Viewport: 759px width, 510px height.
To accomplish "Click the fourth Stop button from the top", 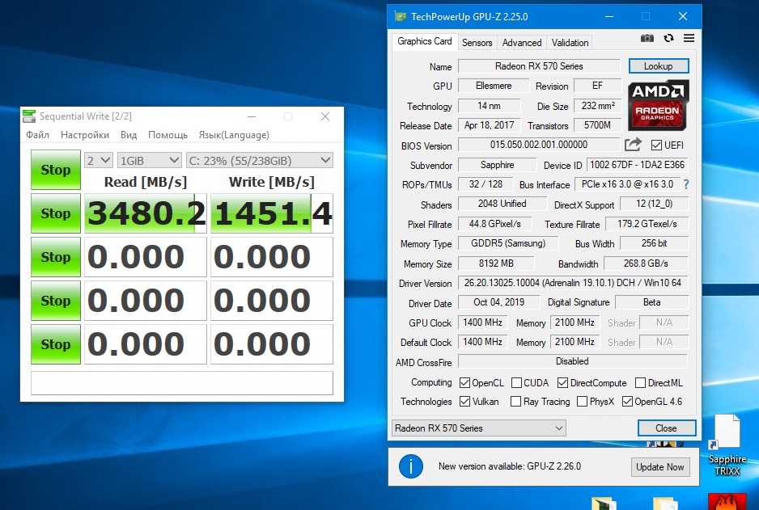I will click(56, 301).
